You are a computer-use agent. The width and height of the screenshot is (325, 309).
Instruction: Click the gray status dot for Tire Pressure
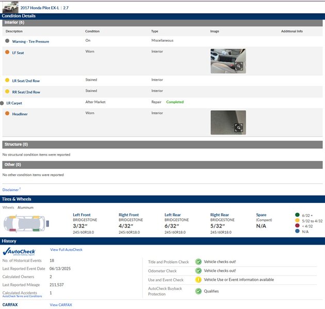[7, 41]
